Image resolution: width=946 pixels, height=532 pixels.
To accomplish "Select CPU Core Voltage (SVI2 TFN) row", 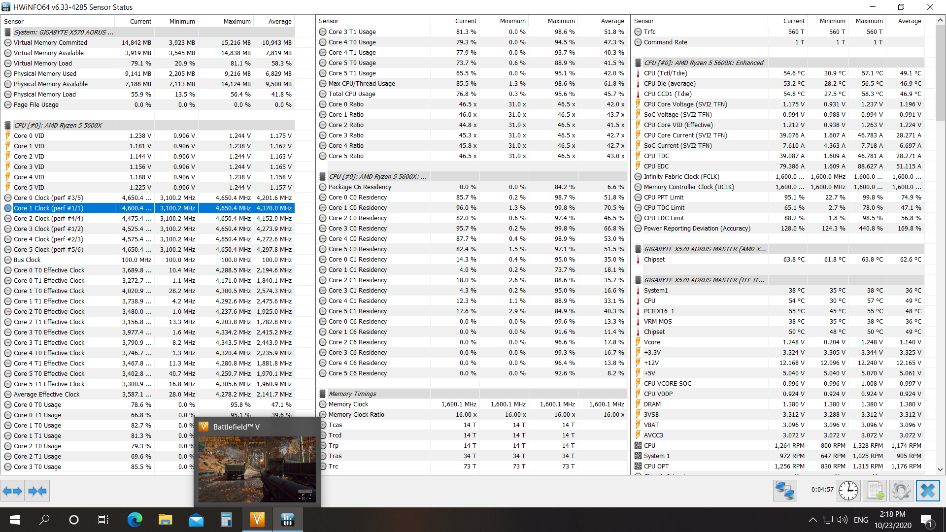I will point(778,104).
